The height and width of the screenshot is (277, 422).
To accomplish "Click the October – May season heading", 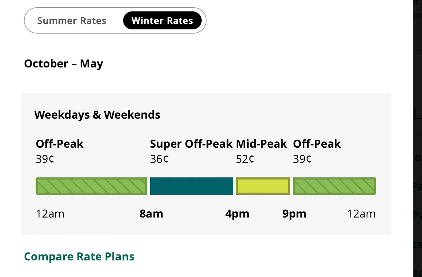I will tap(64, 64).
